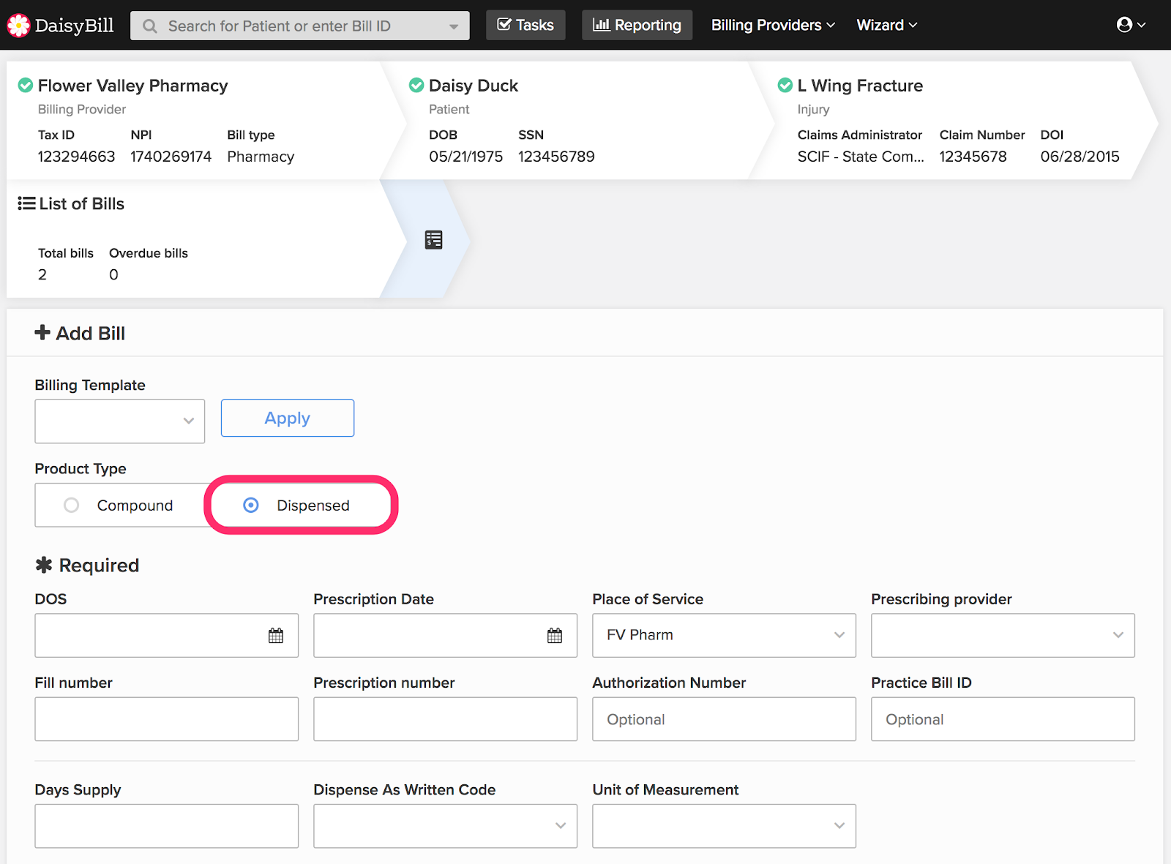
Task: Open the Place of Service dropdown
Action: [723, 635]
